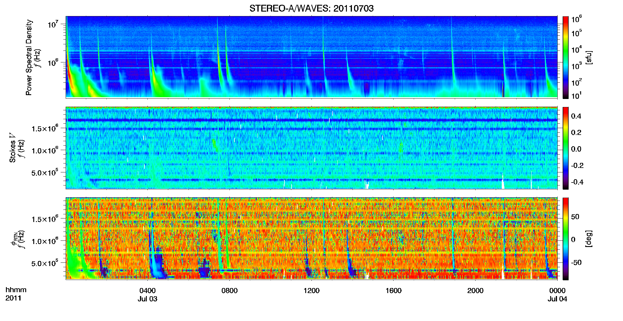Click inside the φRTN spectrogram panel
The width and height of the screenshot is (623, 321).
(311, 239)
